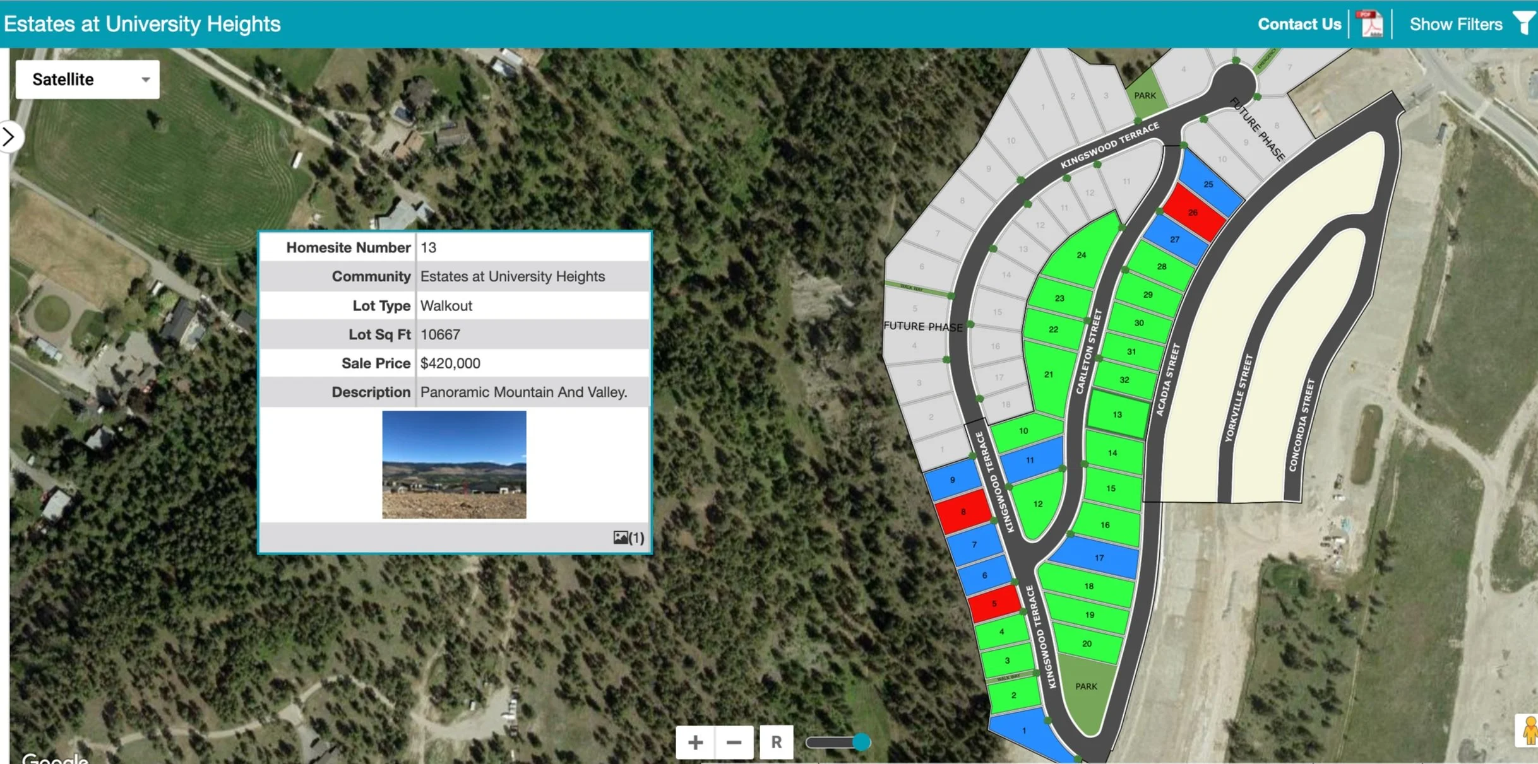Open the PDF download icon

tap(1371, 24)
